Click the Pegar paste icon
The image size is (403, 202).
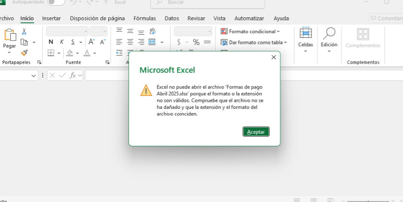point(10,35)
